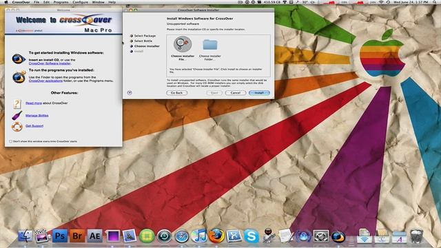The image size is (441, 248).
Task: Launch Safari from the dock
Action: click(x=182, y=236)
